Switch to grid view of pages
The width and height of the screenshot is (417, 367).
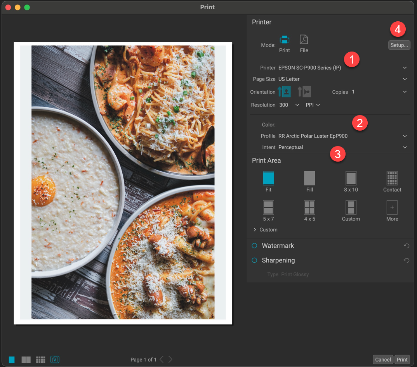pos(41,360)
